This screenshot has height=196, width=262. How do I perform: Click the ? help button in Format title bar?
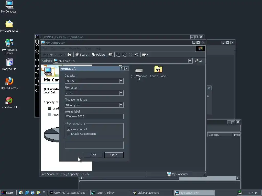[122, 68]
